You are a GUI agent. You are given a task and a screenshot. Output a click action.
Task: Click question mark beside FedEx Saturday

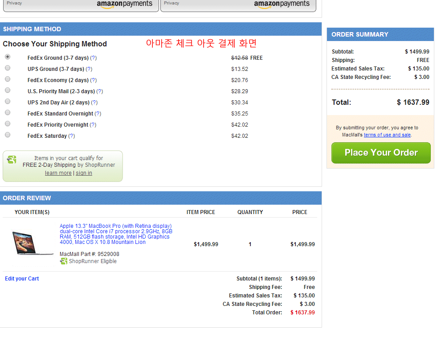click(x=72, y=136)
